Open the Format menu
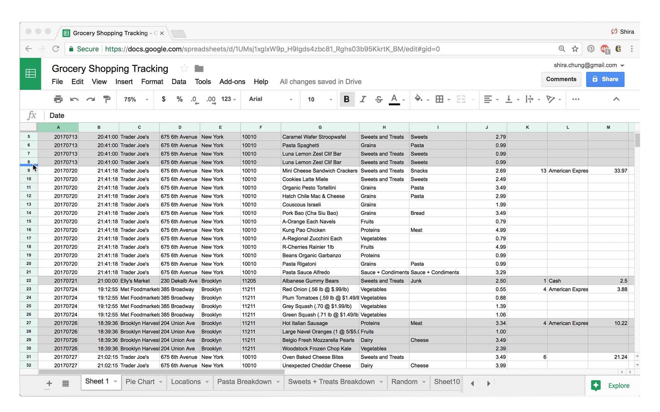Viewport: 660px width, 412px height. coord(152,81)
